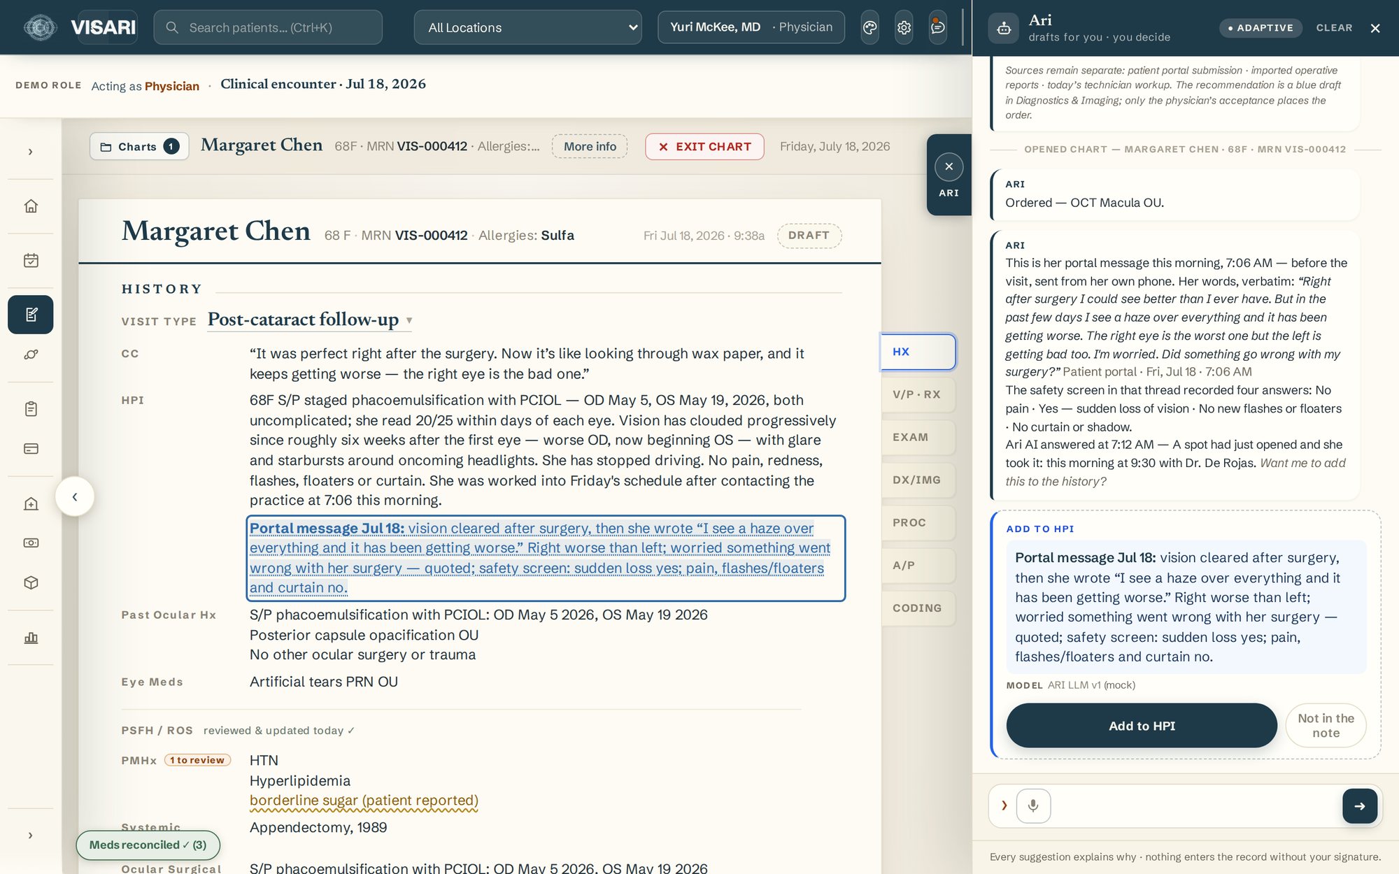The width and height of the screenshot is (1399, 874).
Task: Click the 1 to review badge
Action: [x=197, y=760]
